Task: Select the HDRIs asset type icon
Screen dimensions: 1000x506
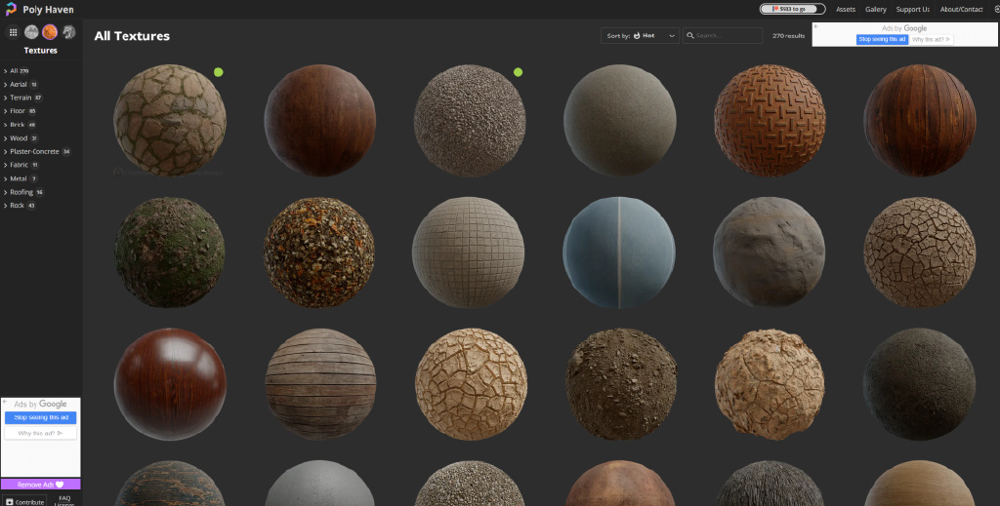Action: 31,32
